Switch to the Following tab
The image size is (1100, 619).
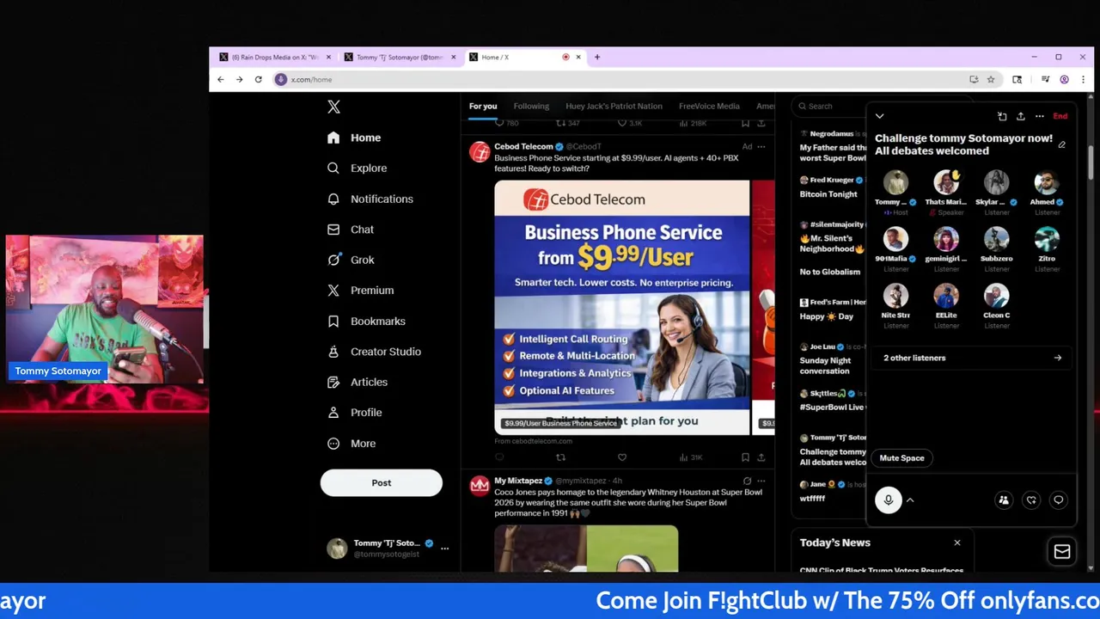pyautogui.click(x=531, y=107)
